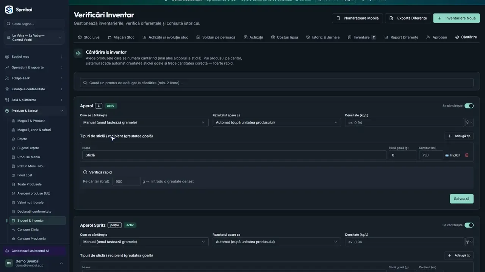Click the Aperol Densitate (kg/L) field
This screenshot has height=272, width=485.
pyautogui.click(x=404, y=122)
